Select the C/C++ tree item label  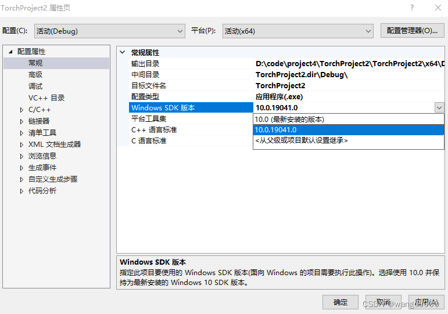[40, 110]
